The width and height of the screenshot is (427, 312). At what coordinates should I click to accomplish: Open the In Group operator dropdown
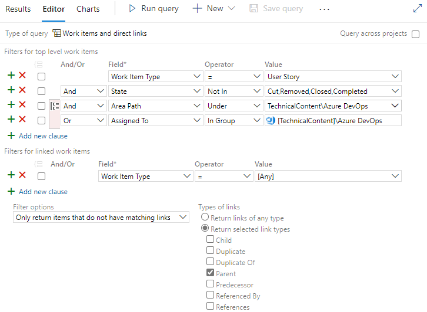(x=234, y=121)
